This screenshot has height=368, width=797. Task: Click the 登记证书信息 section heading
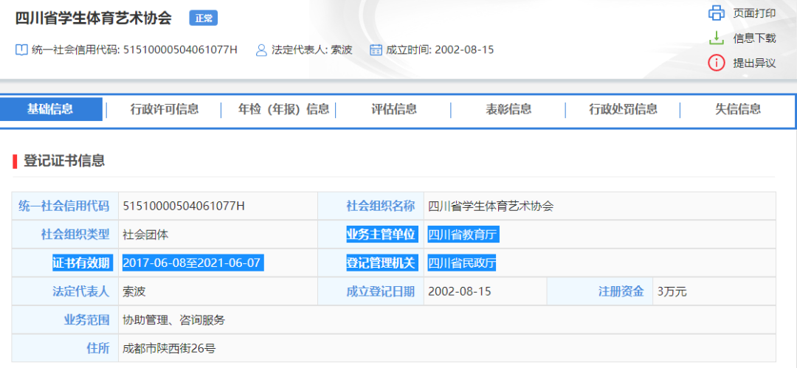coord(64,161)
